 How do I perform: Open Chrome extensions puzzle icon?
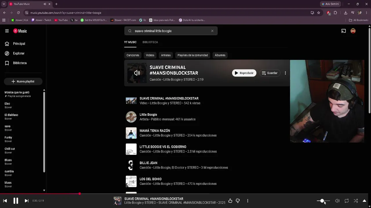pos(335,13)
